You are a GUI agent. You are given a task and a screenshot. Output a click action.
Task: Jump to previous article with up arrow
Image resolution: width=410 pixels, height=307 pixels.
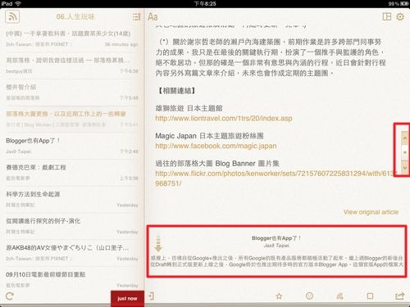coord(405,138)
